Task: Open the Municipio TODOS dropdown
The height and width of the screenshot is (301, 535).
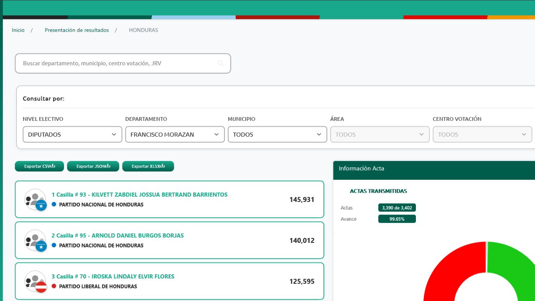Action: [277, 135]
